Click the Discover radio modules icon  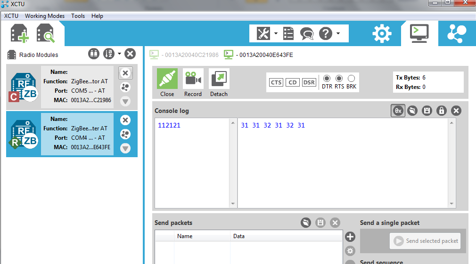click(46, 33)
